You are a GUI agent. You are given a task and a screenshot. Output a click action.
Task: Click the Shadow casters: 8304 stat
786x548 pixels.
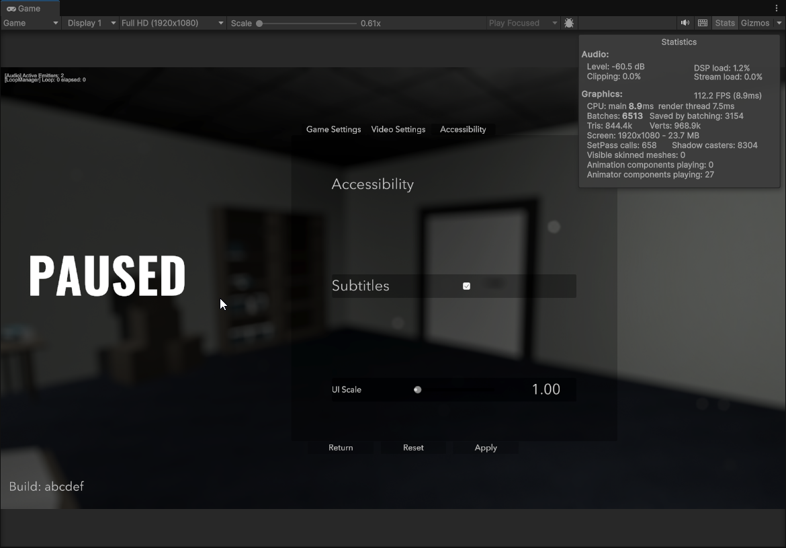point(715,145)
